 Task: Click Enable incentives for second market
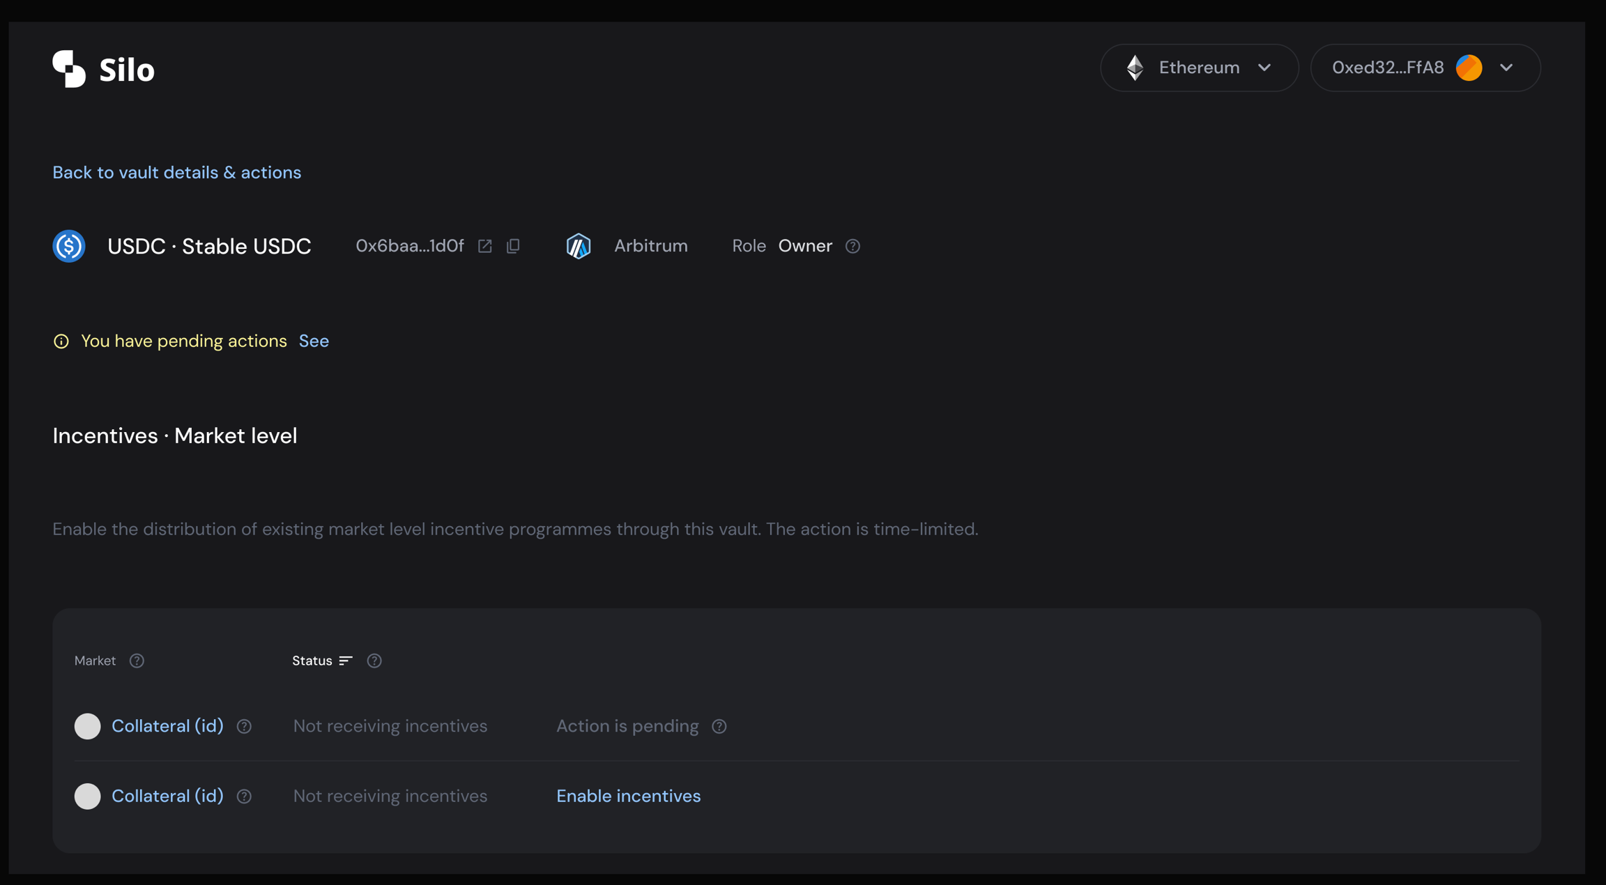628,796
